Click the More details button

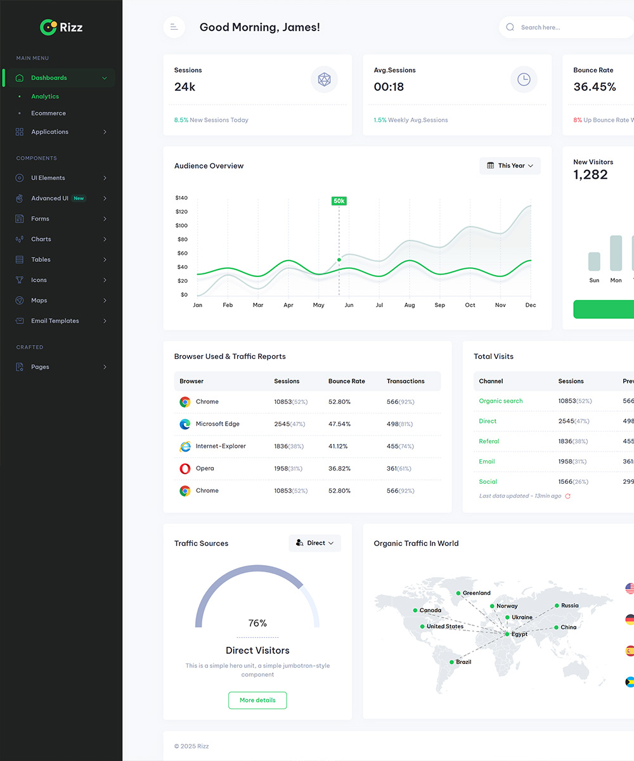[x=257, y=700]
